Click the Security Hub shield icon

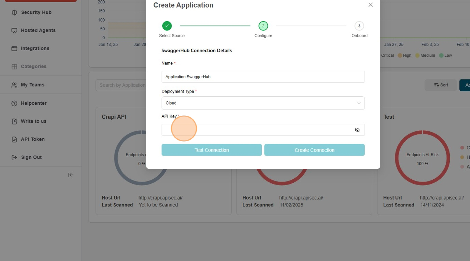coord(14,12)
